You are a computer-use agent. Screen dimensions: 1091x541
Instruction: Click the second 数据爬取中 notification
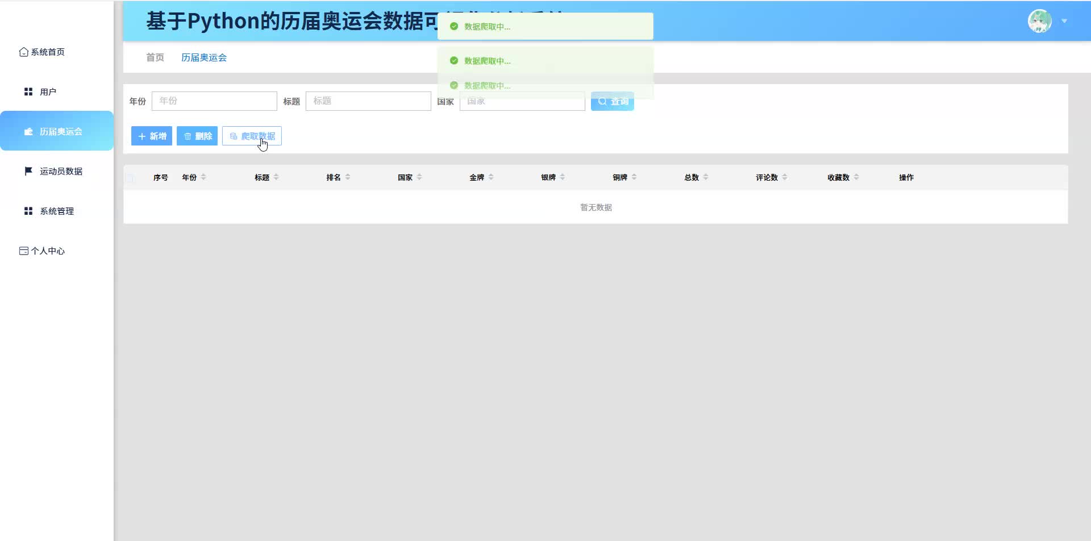pos(545,60)
